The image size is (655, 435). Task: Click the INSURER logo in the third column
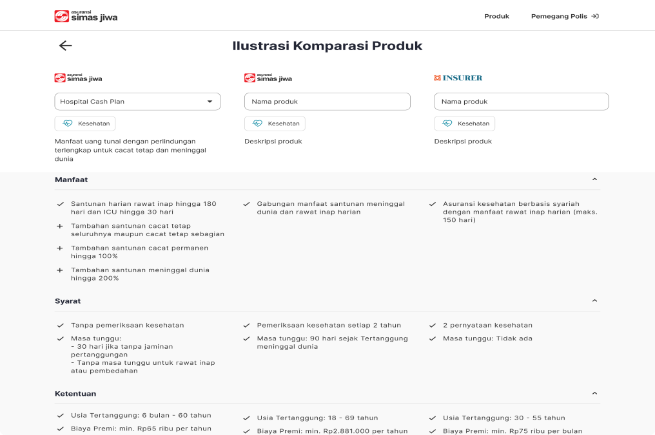click(458, 78)
